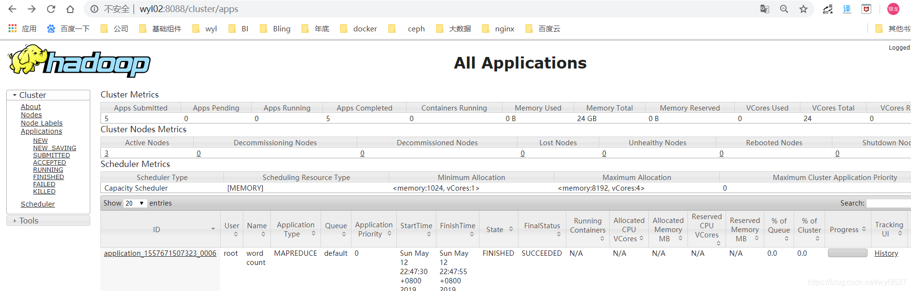Open the History tracking UI link

click(886, 253)
